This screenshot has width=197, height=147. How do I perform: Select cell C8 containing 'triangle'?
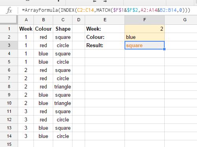(x=63, y=86)
